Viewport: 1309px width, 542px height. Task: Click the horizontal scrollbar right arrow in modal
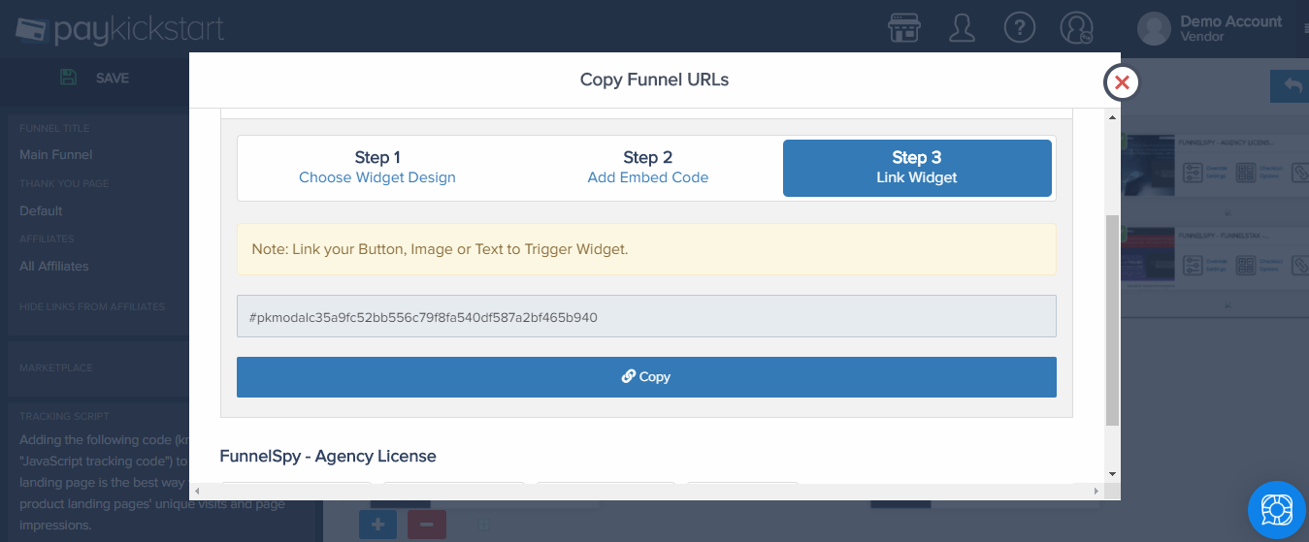pyautogui.click(x=1097, y=492)
